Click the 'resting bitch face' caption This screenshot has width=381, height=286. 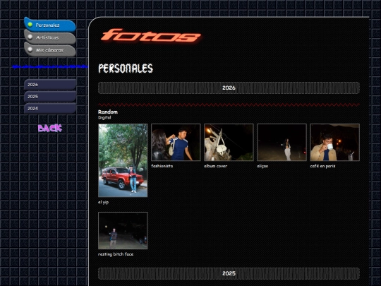(116, 254)
